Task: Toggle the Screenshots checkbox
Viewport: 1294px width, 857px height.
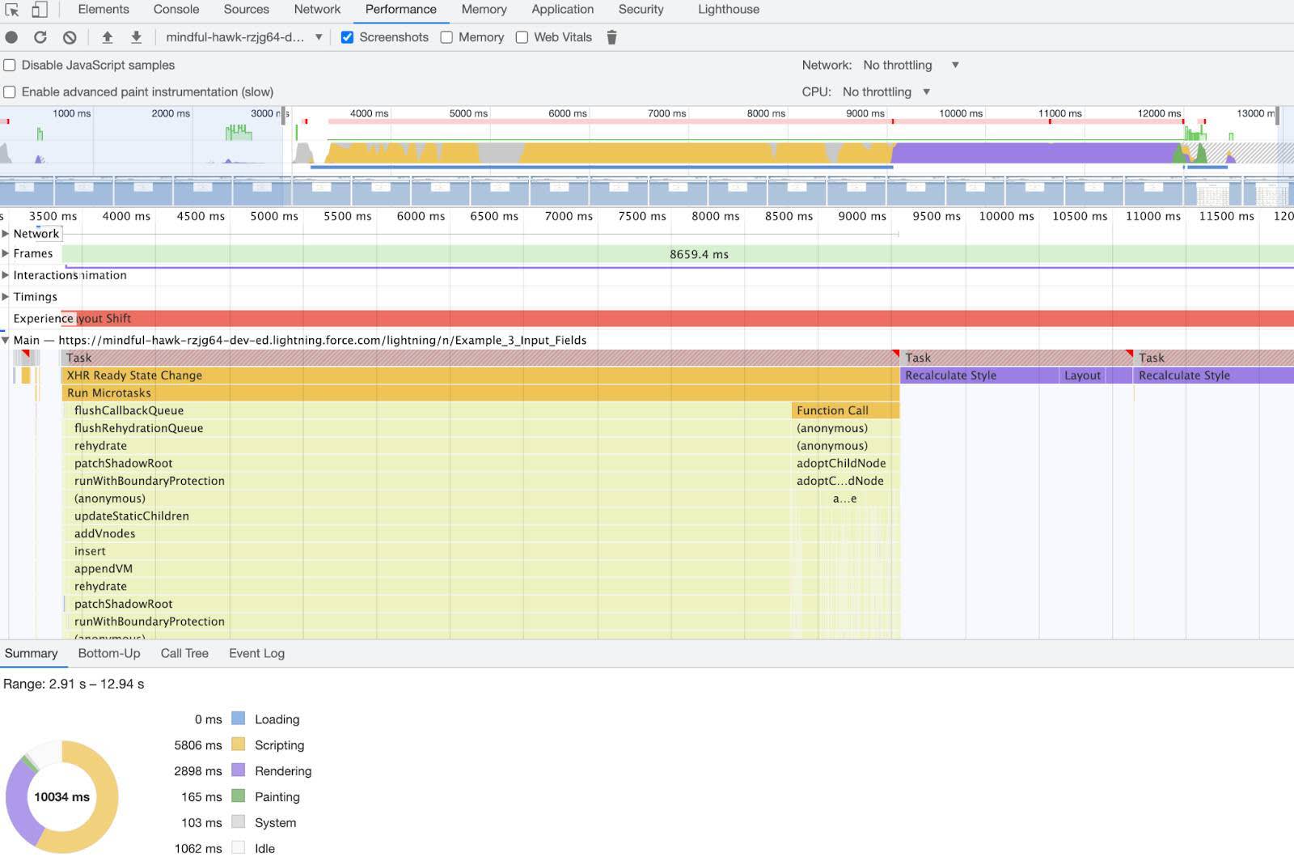Action: 347,37
